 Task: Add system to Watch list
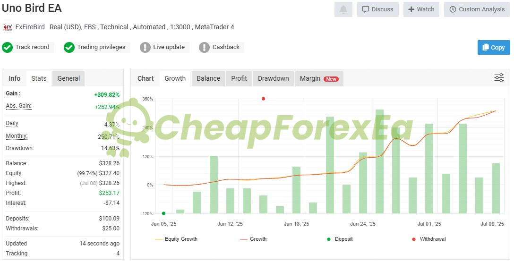(421, 9)
